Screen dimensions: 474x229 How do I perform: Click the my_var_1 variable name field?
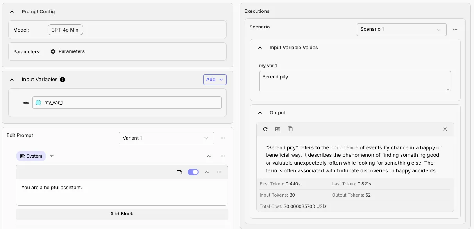(127, 103)
